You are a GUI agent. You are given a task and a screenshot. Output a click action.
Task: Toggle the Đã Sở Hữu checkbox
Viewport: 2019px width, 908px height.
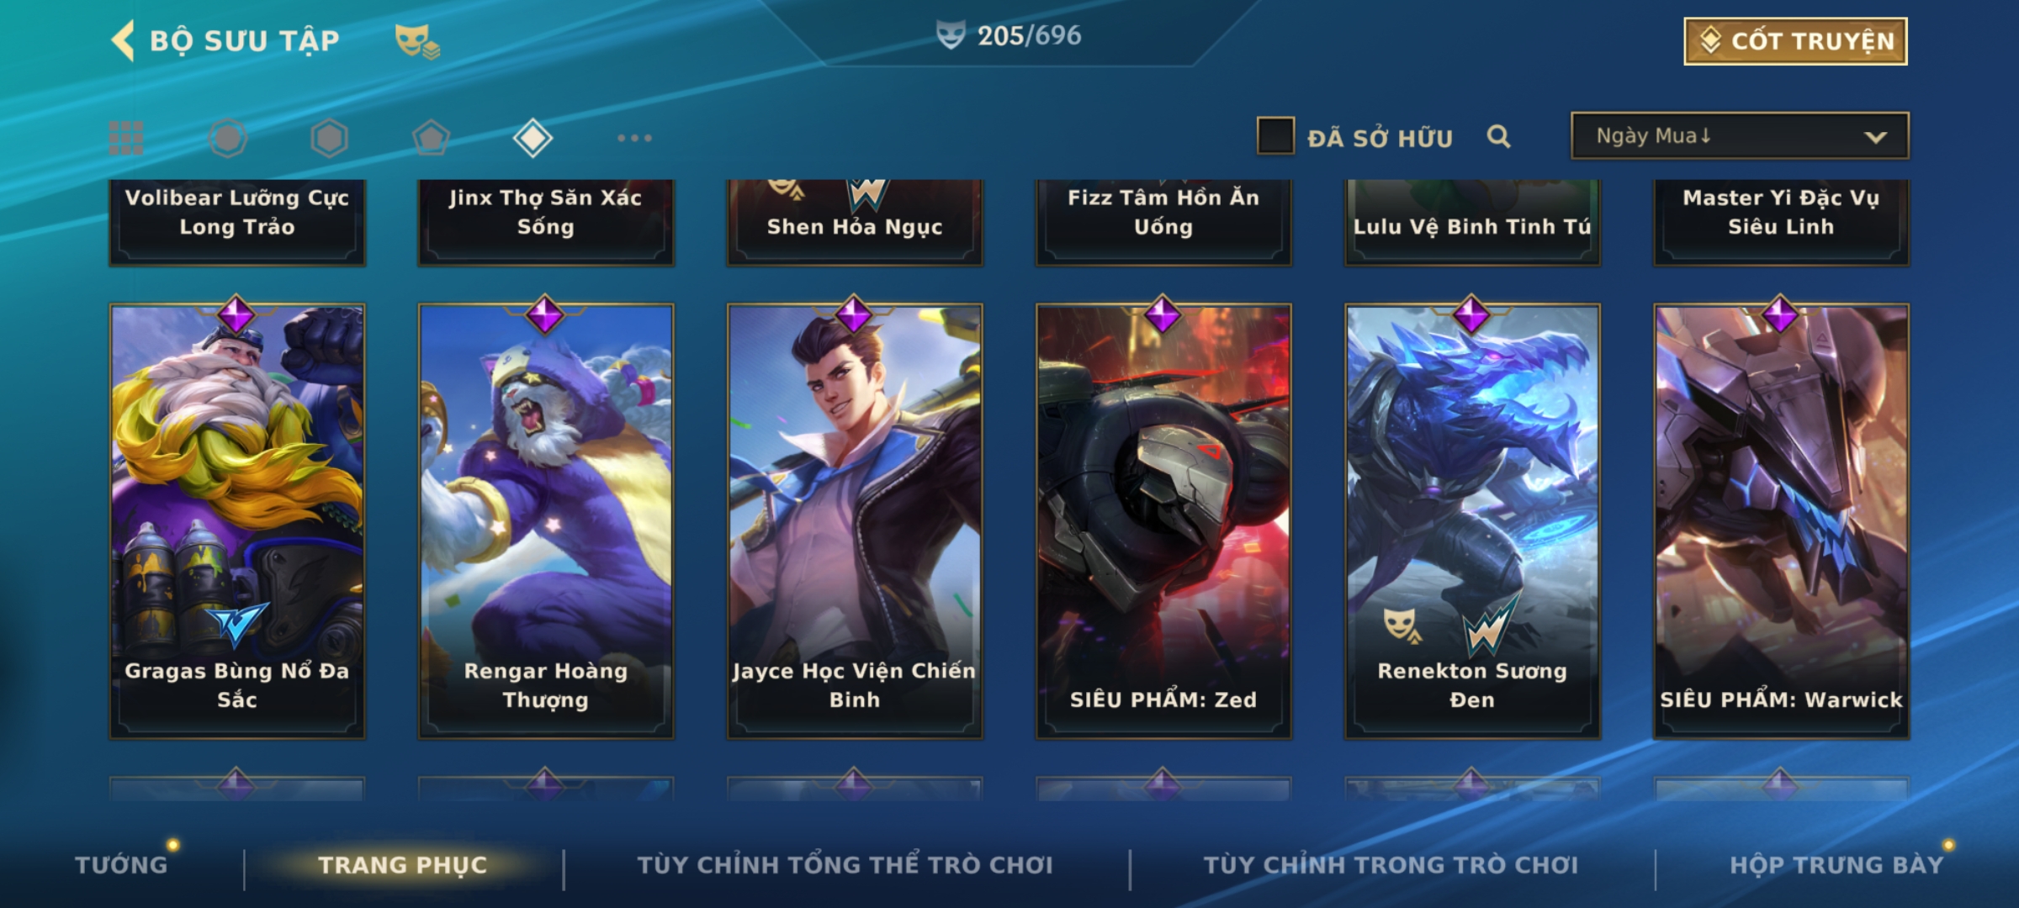(1275, 136)
